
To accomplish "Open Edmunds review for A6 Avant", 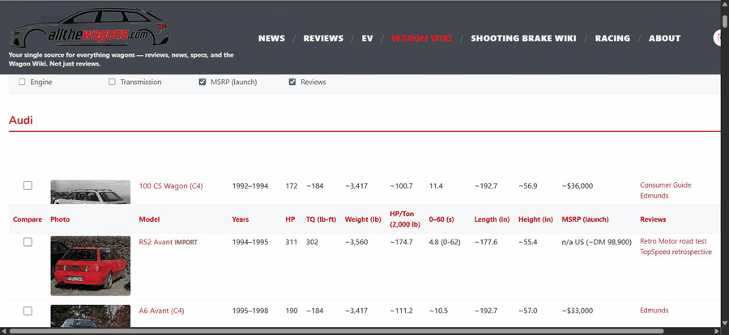I will click(654, 311).
